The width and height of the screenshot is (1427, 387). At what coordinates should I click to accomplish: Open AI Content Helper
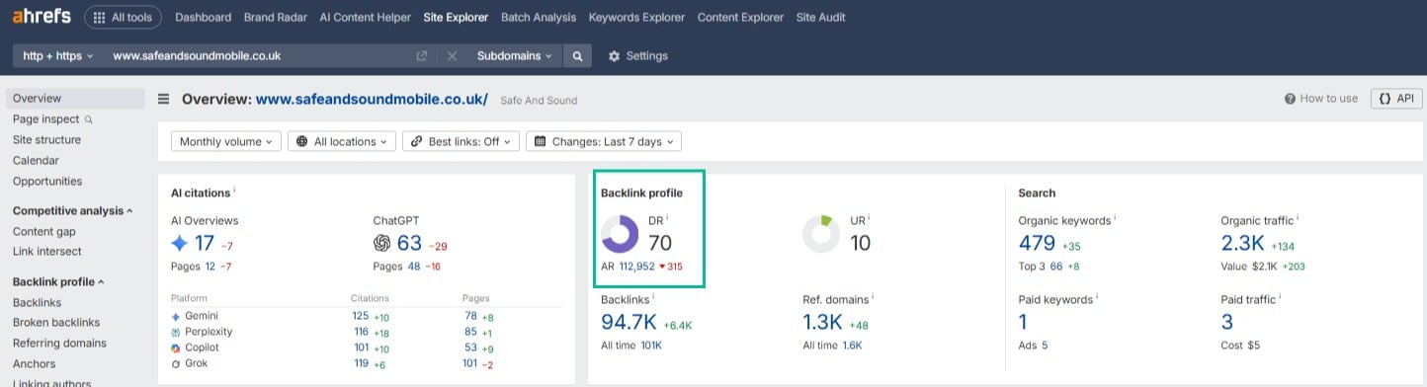(x=366, y=17)
